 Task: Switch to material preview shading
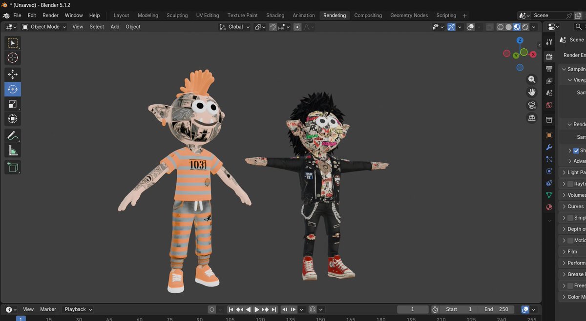pyautogui.click(x=517, y=27)
